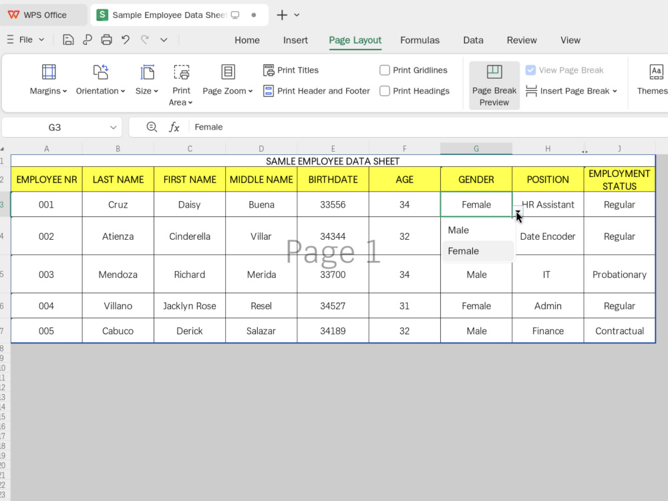The image size is (668, 501).
Task: Click the new tab plus icon
Action: click(x=282, y=15)
